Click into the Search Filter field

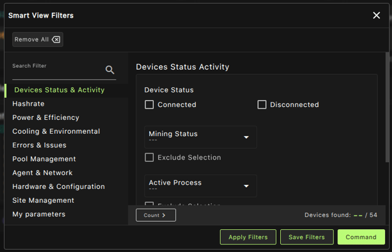(57, 73)
